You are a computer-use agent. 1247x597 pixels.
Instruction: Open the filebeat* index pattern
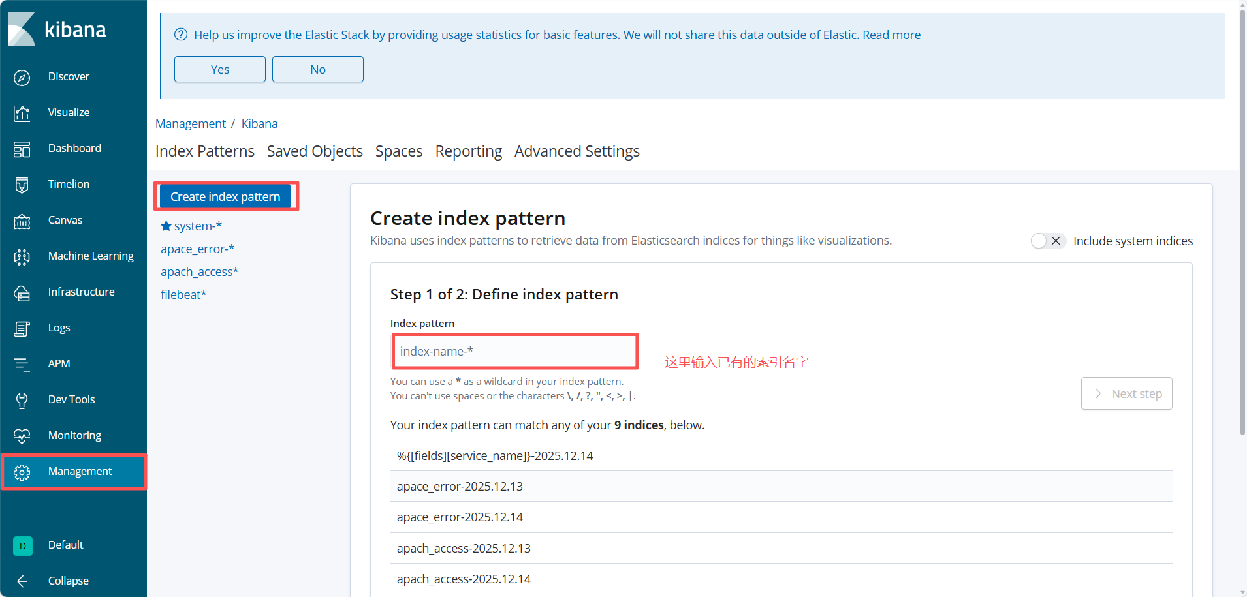pos(183,294)
